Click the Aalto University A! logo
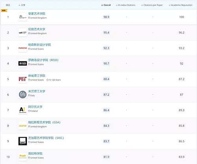Viewport: 197px width, 164px height. (22, 110)
